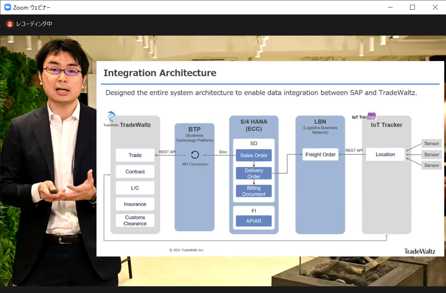Click the Location box in IoT Tracker

[385, 154]
